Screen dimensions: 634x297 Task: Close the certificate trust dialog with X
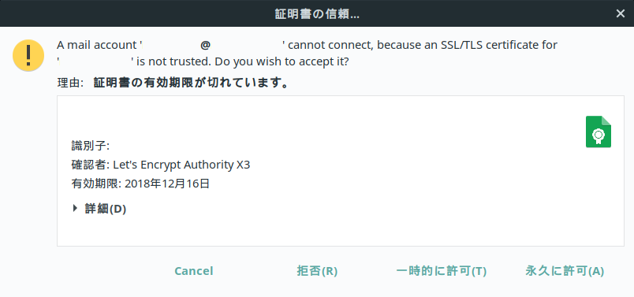(621, 13)
